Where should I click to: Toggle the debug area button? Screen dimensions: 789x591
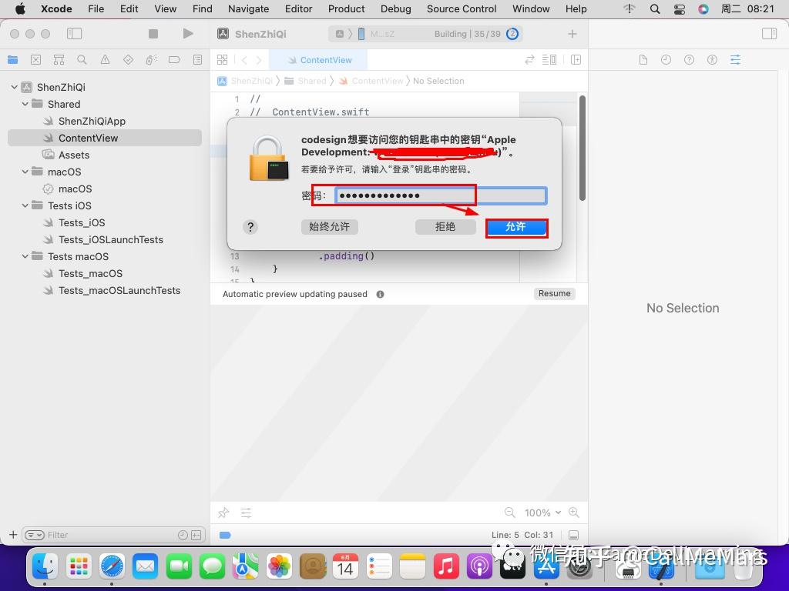573,536
